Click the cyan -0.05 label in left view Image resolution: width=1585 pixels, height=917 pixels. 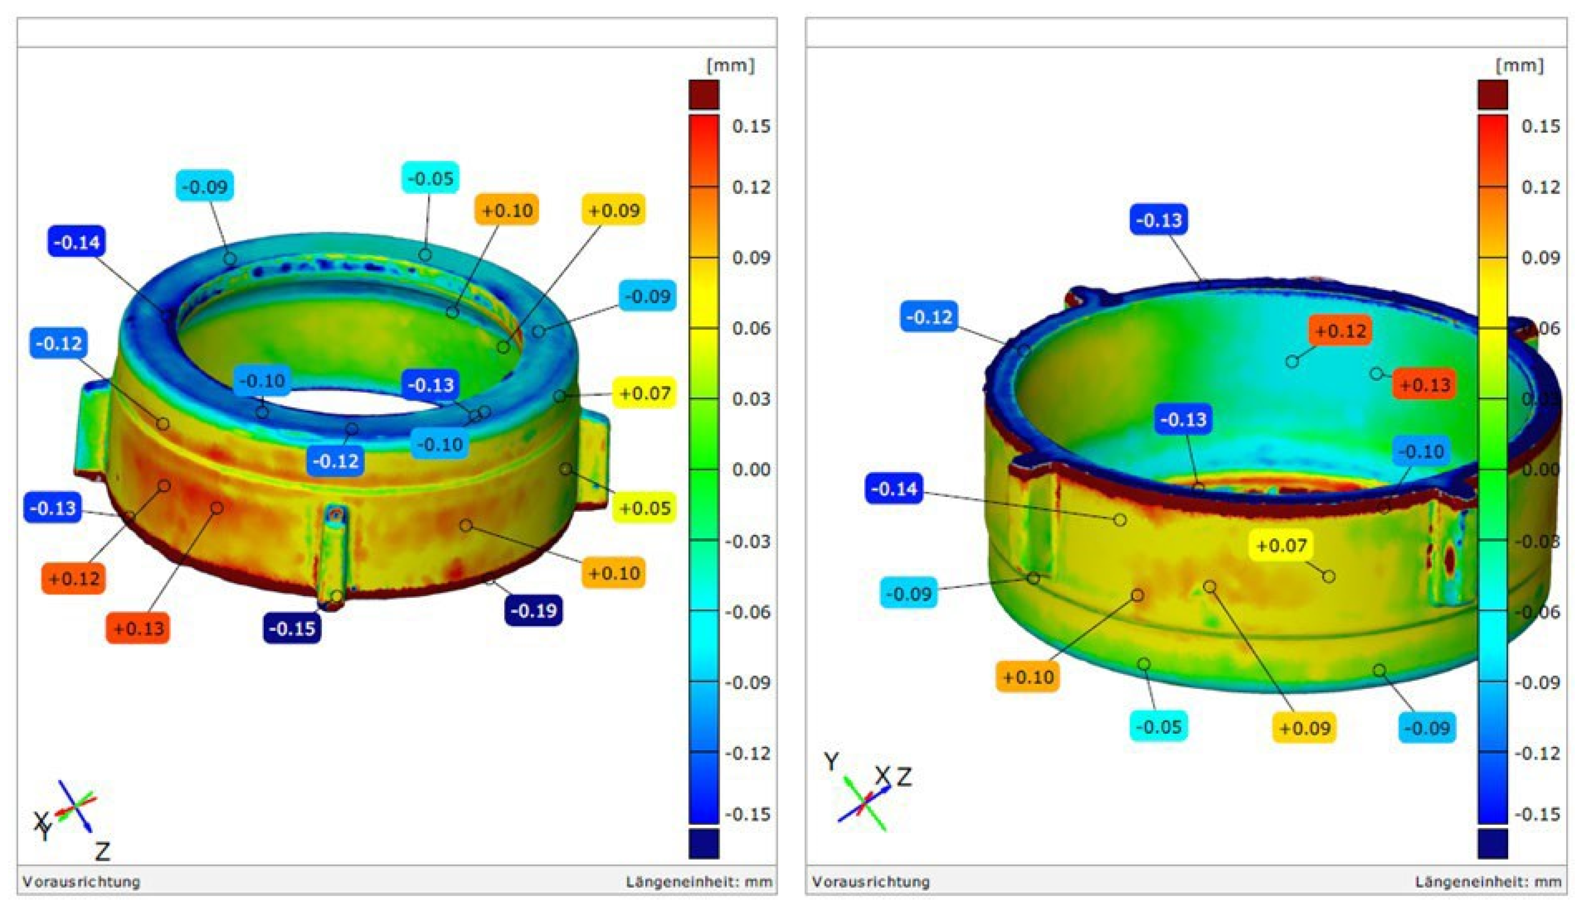430,179
